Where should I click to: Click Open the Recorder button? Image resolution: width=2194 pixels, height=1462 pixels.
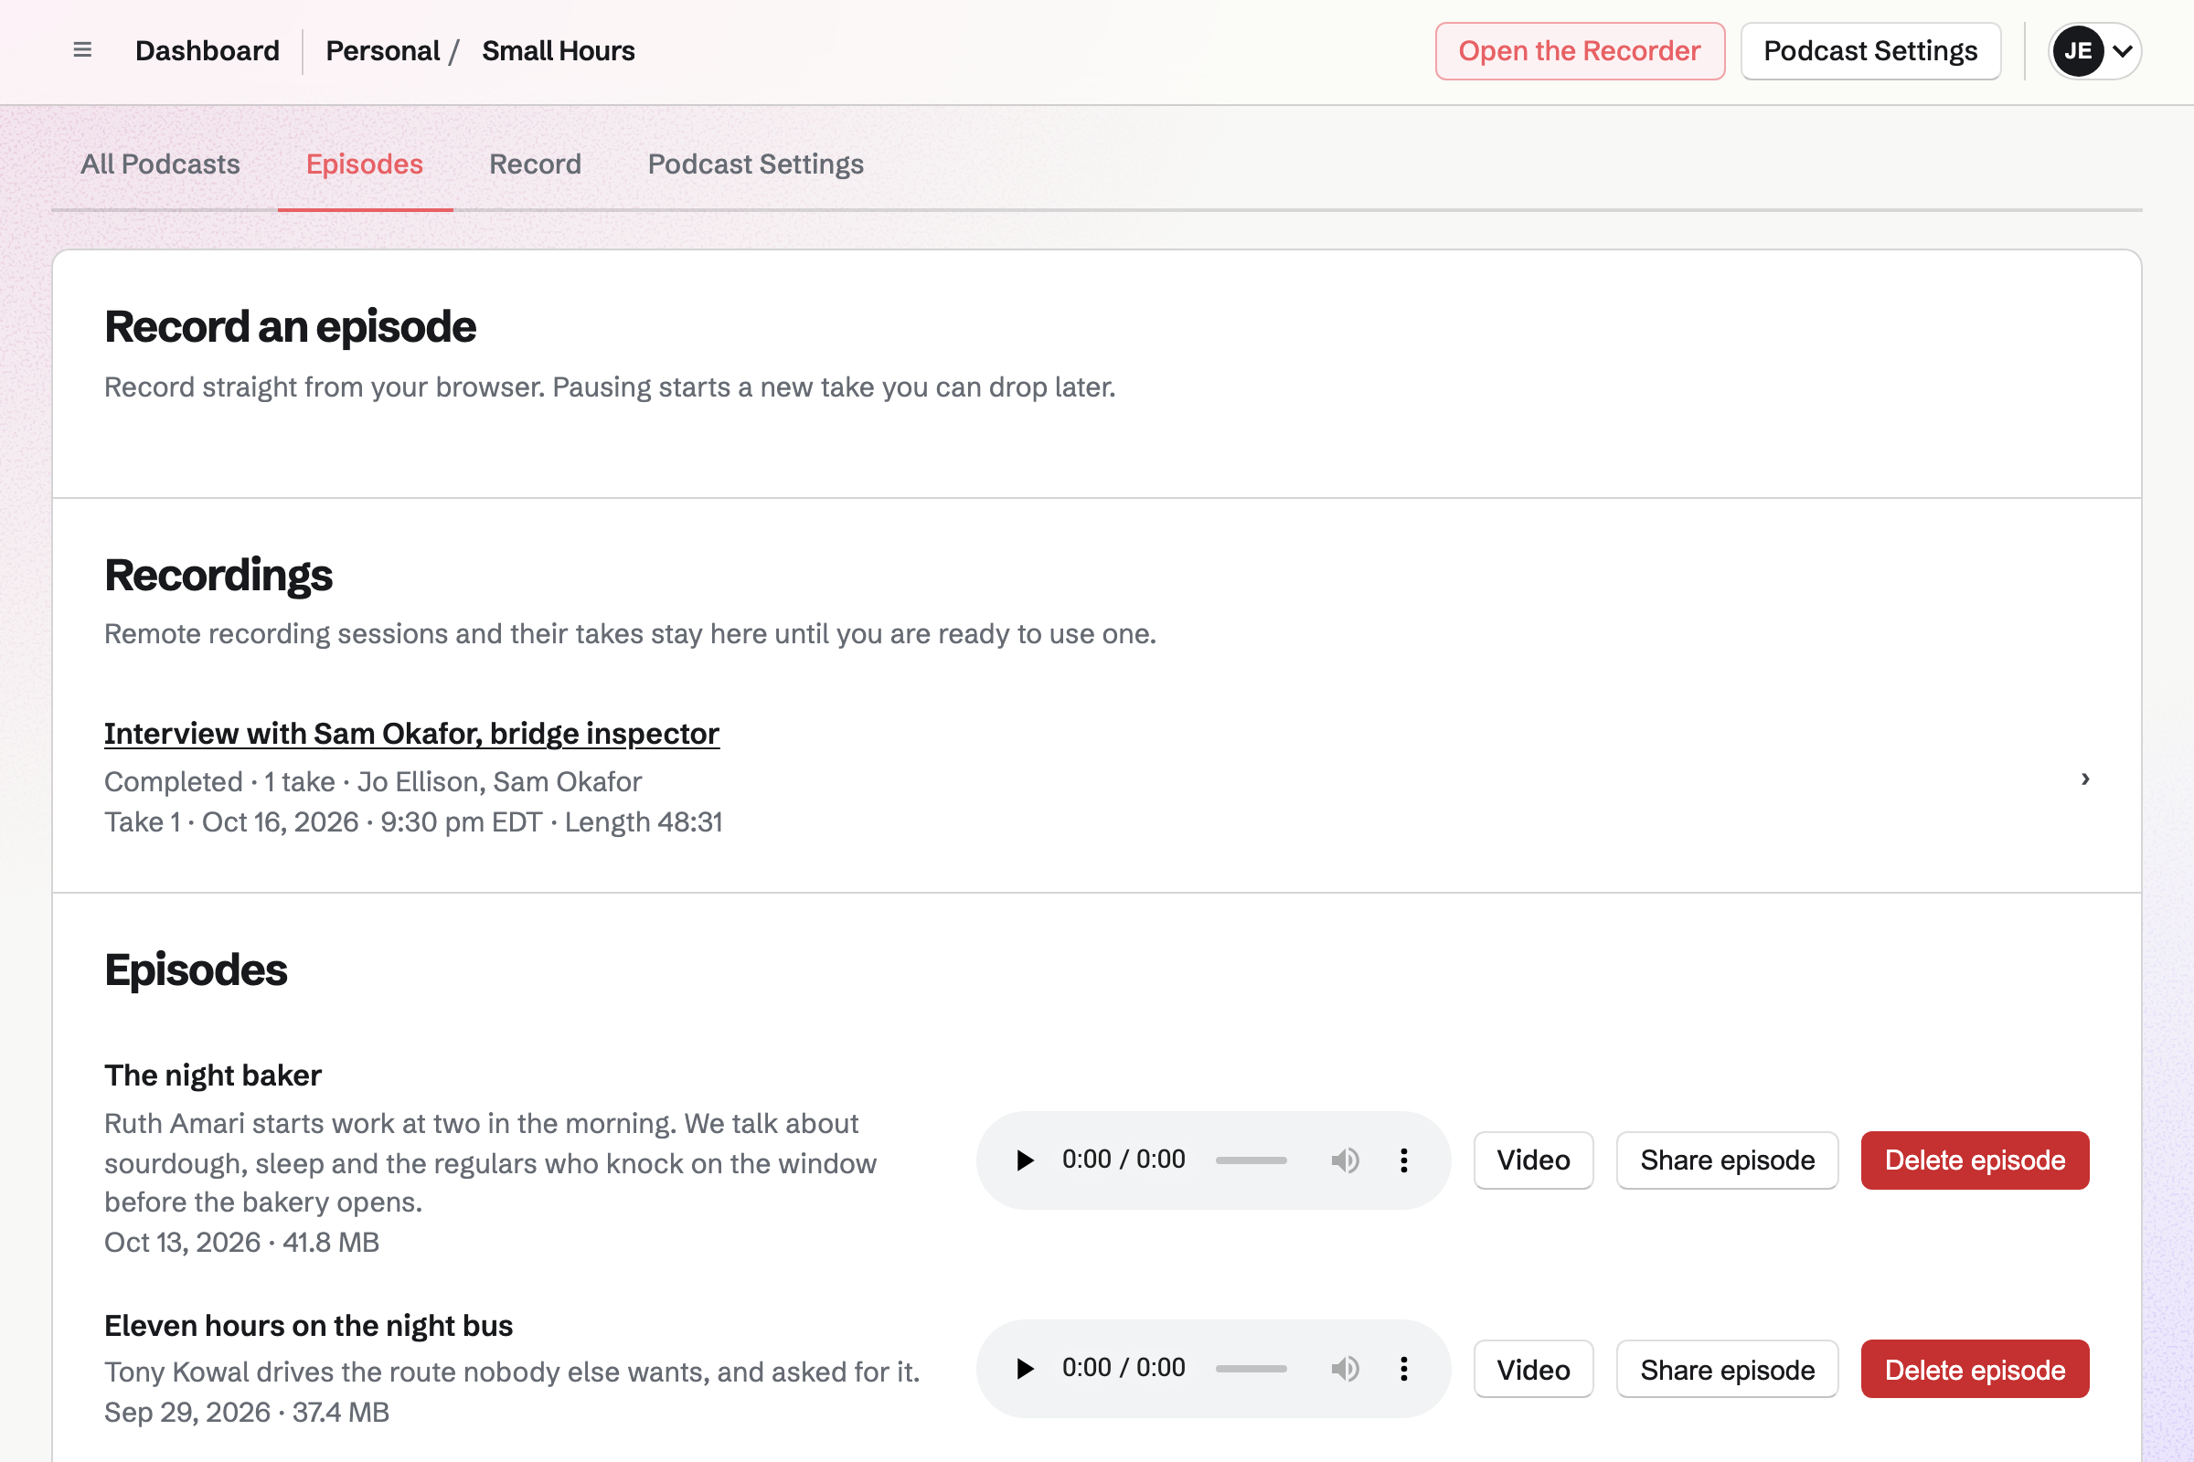tap(1580, 51)
